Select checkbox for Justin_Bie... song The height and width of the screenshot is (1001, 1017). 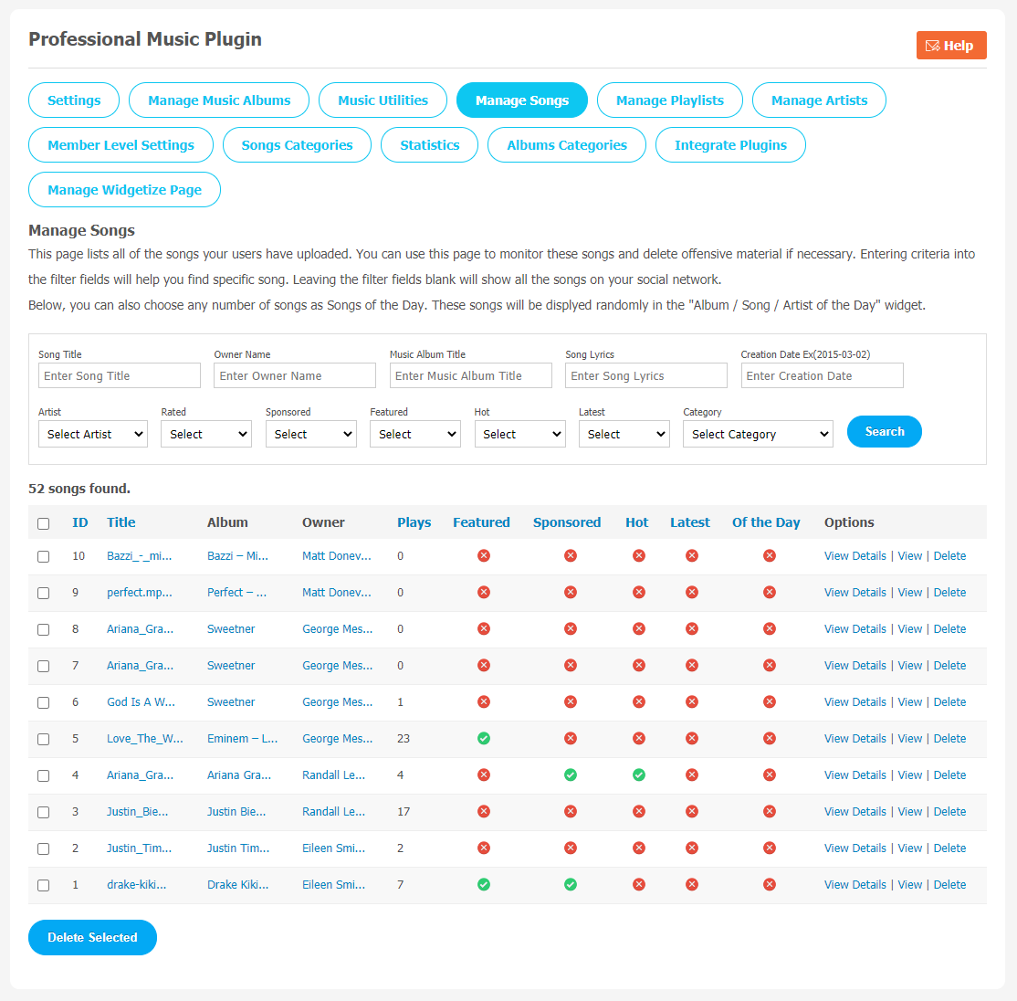[44, 812]
